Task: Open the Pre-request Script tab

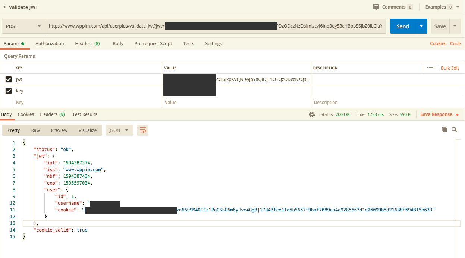Action: click(x=153, y=43)
